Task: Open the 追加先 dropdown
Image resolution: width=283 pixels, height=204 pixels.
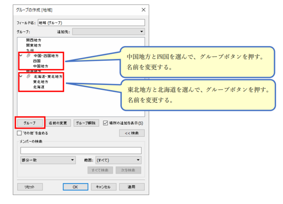Action: click(109, 32)
